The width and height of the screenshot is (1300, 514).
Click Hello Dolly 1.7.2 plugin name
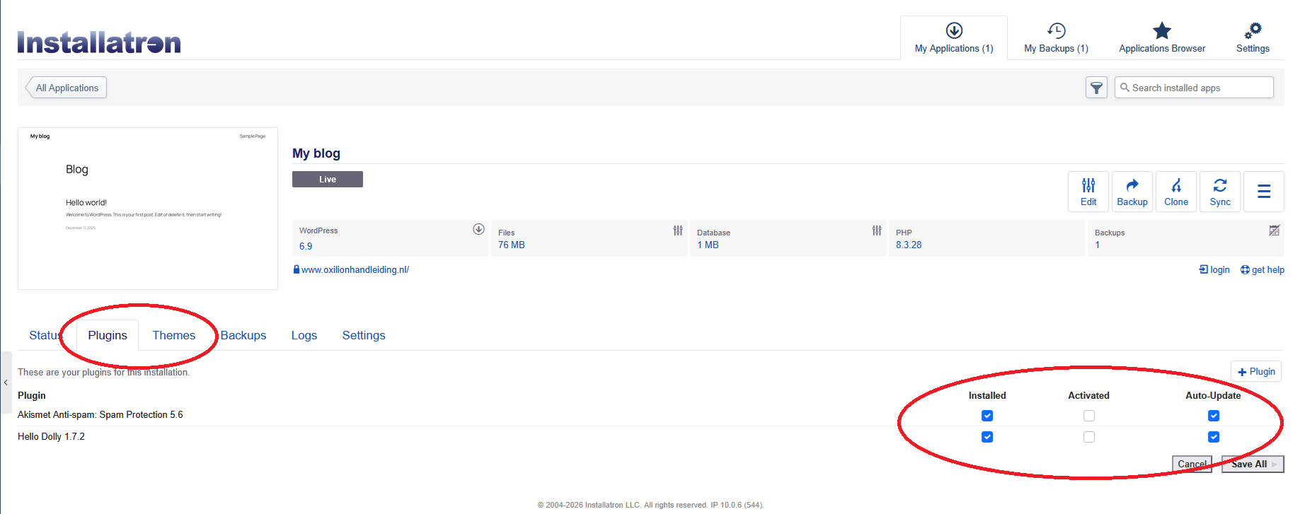[51, 437]
